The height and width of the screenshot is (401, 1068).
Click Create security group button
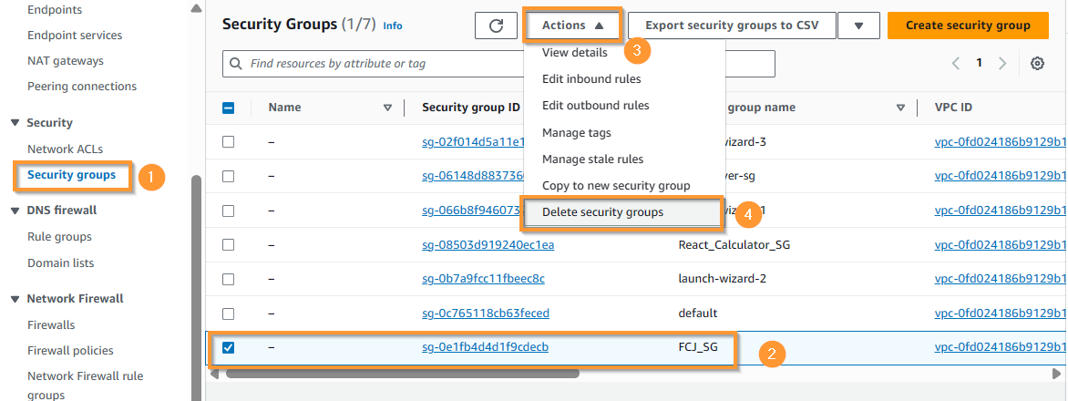click(x=968, y=26)
